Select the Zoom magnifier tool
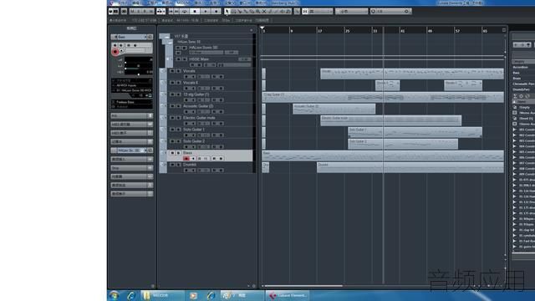Screen dimensions: 535x301 (257, 11)
